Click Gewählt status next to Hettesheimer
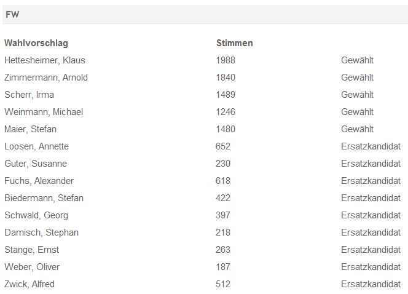 click(357, 60)
